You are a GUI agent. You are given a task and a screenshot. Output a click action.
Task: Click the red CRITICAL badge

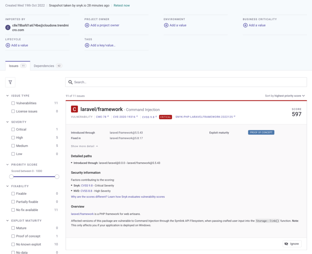click(165, 117)
